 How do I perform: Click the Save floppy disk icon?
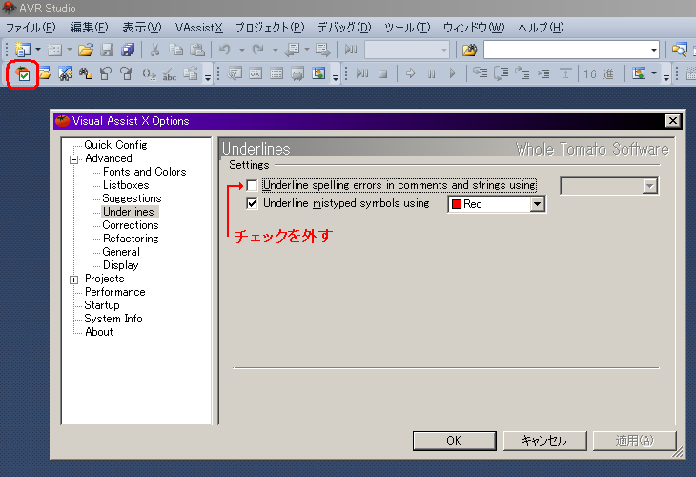[x=107, y=50]
